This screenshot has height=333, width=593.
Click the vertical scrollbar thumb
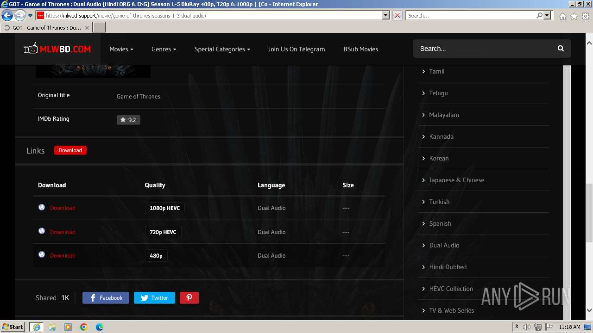[x=589, y=213]
